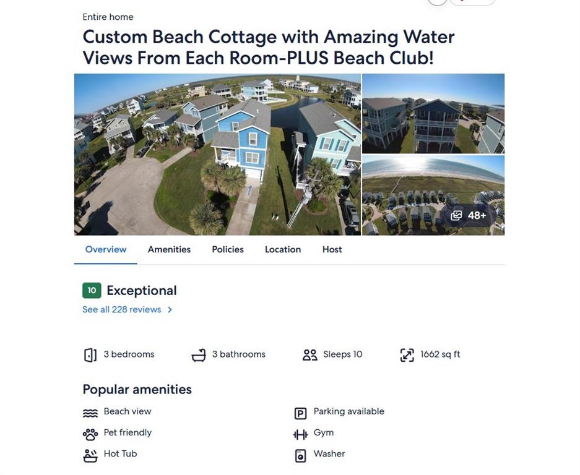This screenshot has width=580, height=475.
Task: Click the Washer machine icon
Action: [x=300, y=456]
